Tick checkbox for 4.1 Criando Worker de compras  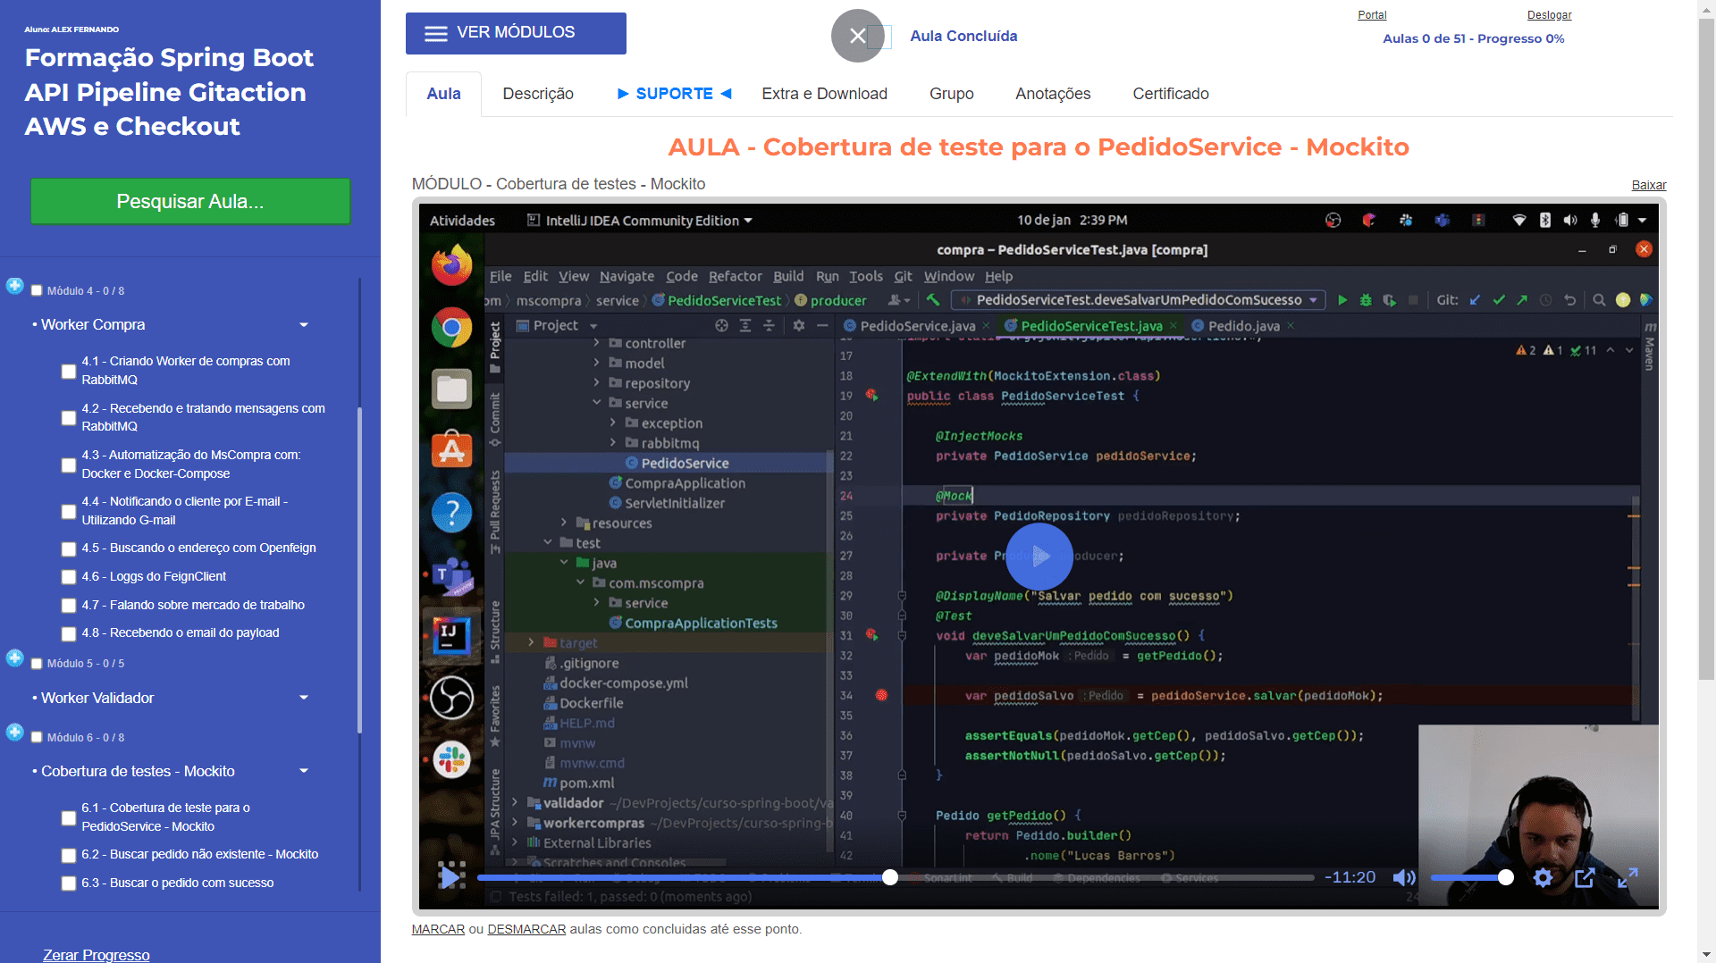68,371
